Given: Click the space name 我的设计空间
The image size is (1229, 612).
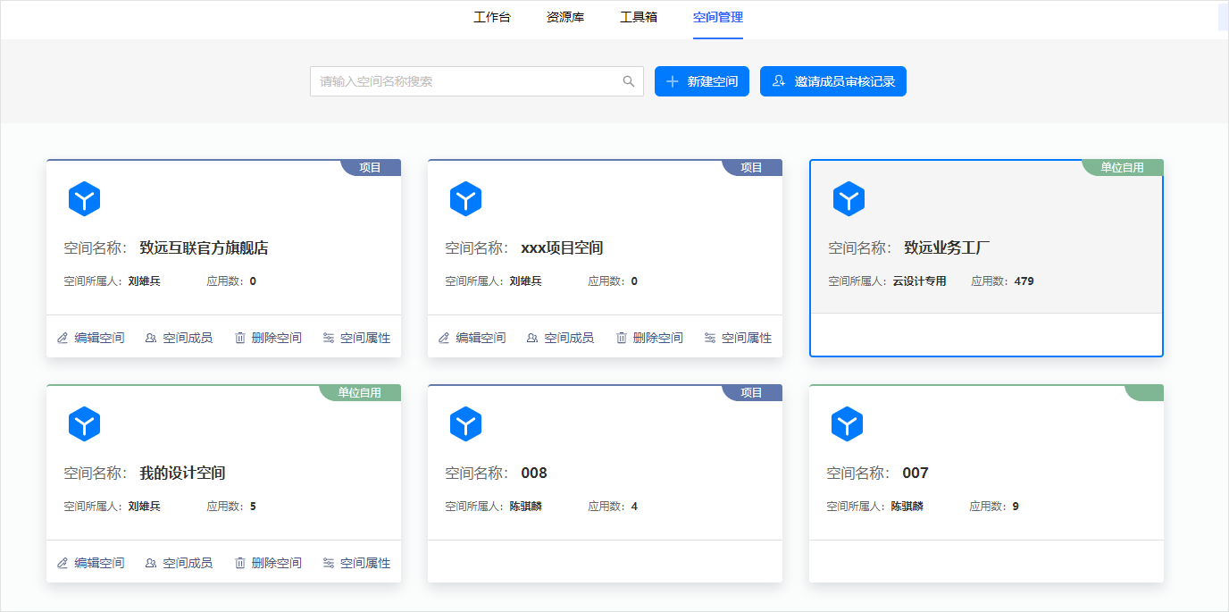Looking at the screenshot, I should click(x=182, y=474).
